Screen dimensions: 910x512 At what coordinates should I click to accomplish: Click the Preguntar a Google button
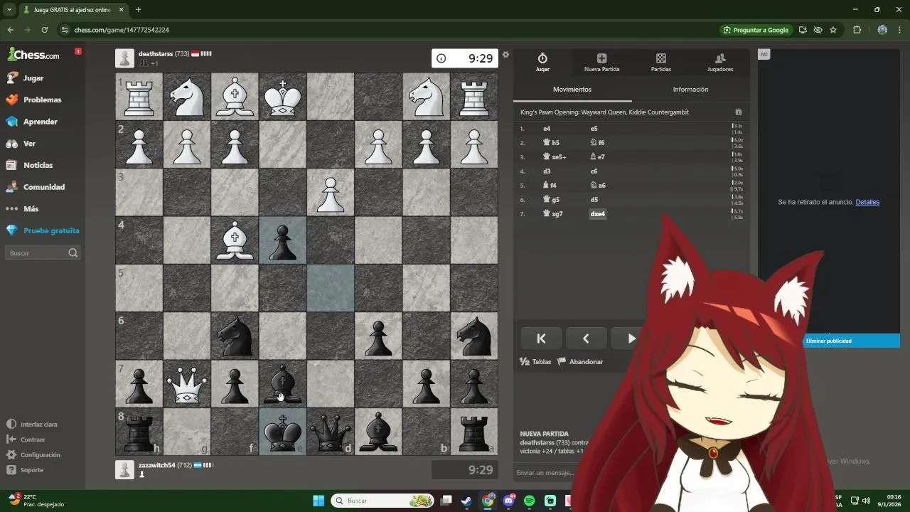[756, 30]
